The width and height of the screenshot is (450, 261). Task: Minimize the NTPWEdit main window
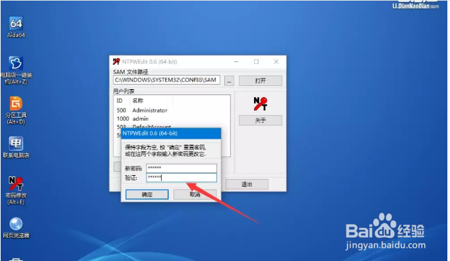click(236, 61)
